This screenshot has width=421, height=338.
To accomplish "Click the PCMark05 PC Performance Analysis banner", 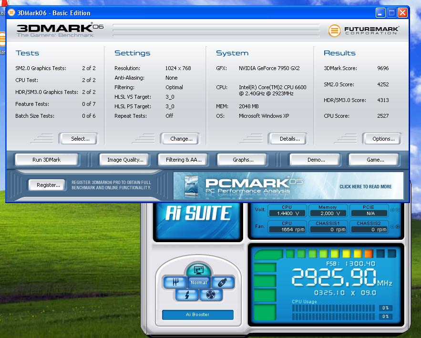I will [x=288, y=186].
